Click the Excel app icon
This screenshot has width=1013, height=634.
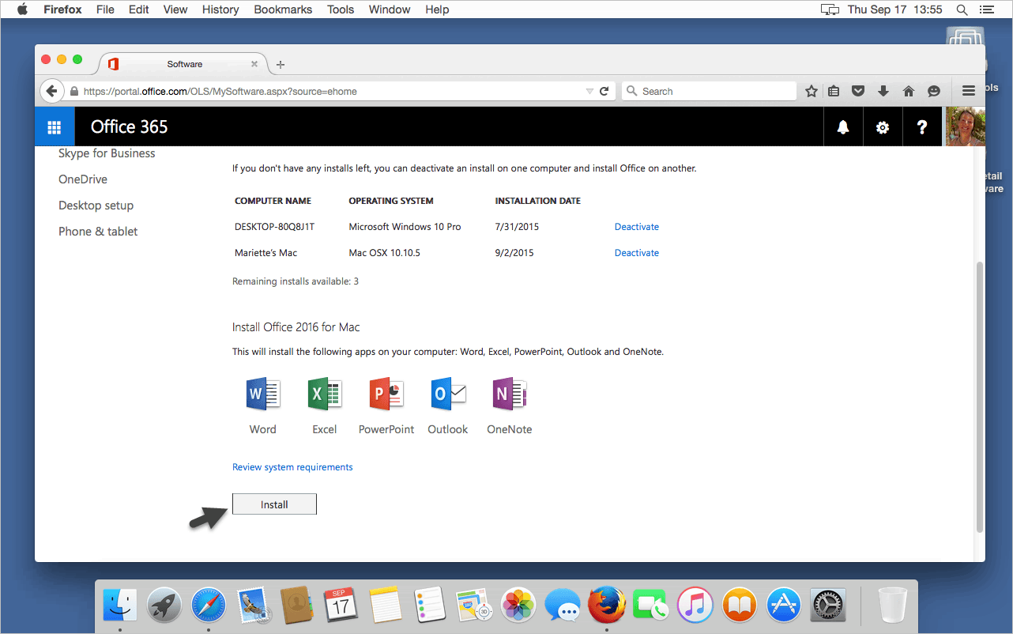[325, 394]
